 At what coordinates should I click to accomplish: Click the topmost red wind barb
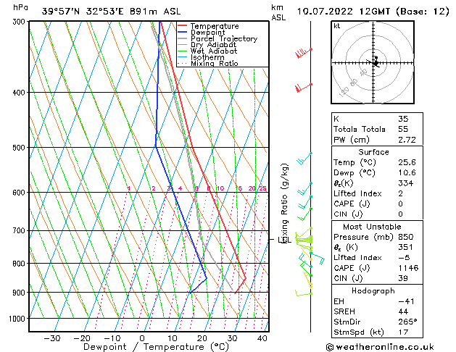coord(303,53)
